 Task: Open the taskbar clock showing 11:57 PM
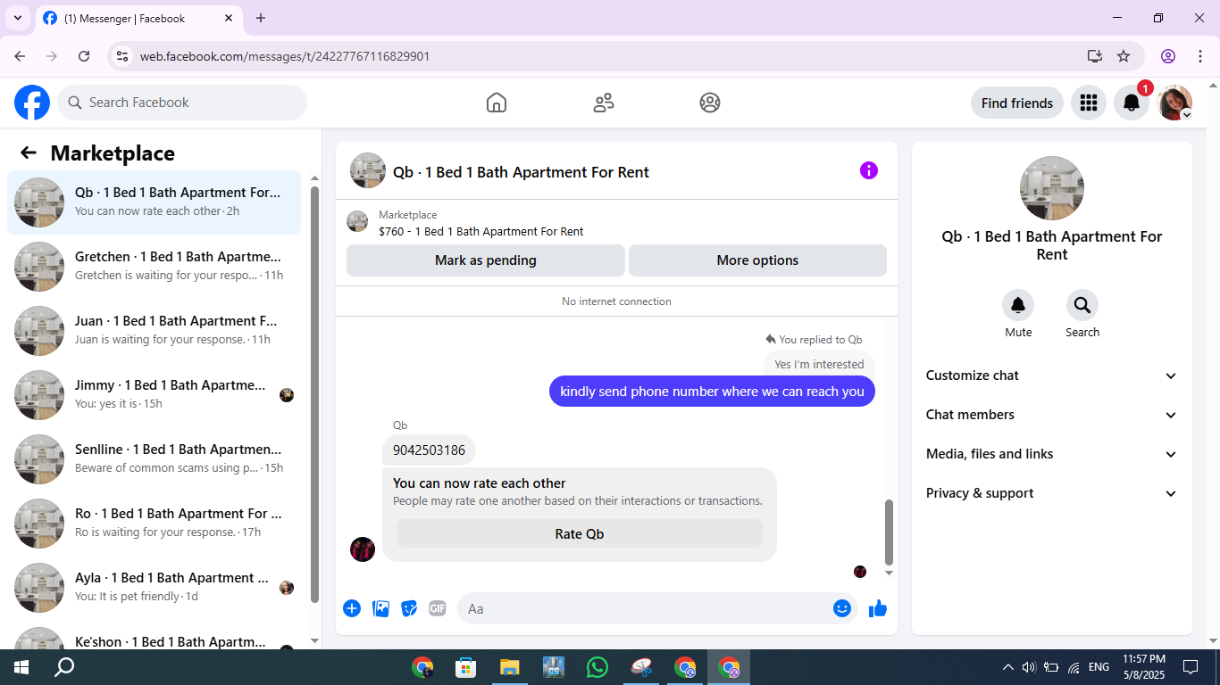pos(1144,667)
